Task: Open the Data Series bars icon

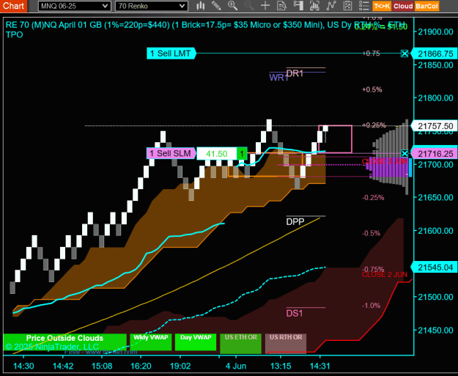Action: (314, 6)
